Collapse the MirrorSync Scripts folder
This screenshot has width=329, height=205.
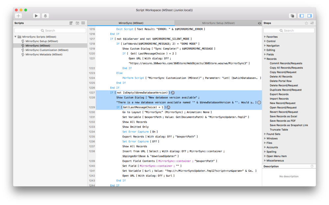(x=15, y=37)
